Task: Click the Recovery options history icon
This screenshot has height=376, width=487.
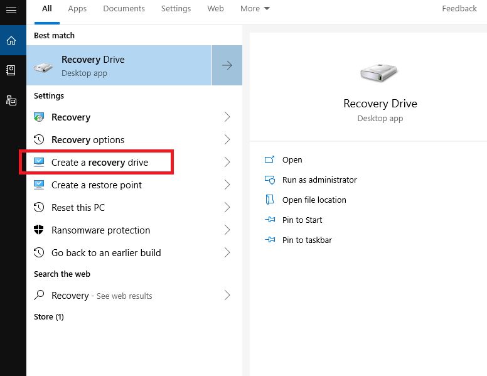Action: (39, 139)
